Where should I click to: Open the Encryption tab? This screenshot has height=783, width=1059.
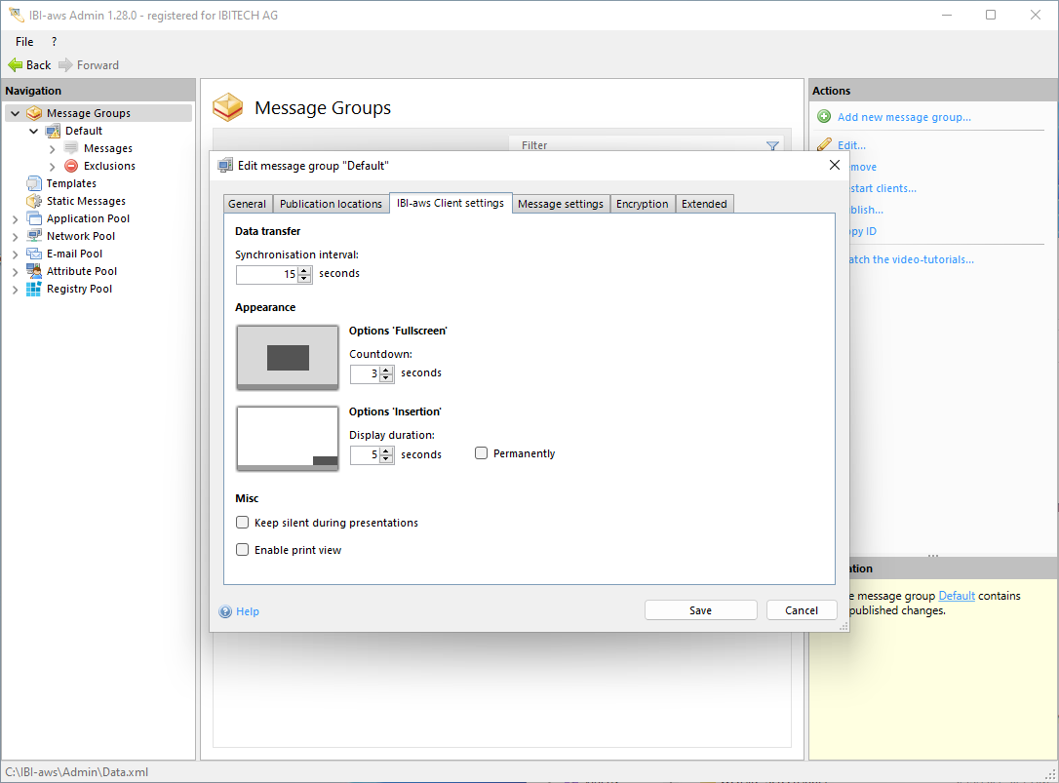(642, 204)
